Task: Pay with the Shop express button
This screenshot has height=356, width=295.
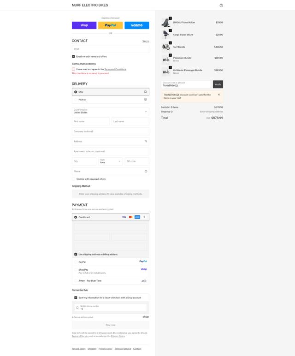Action: (x=84, y=25)
